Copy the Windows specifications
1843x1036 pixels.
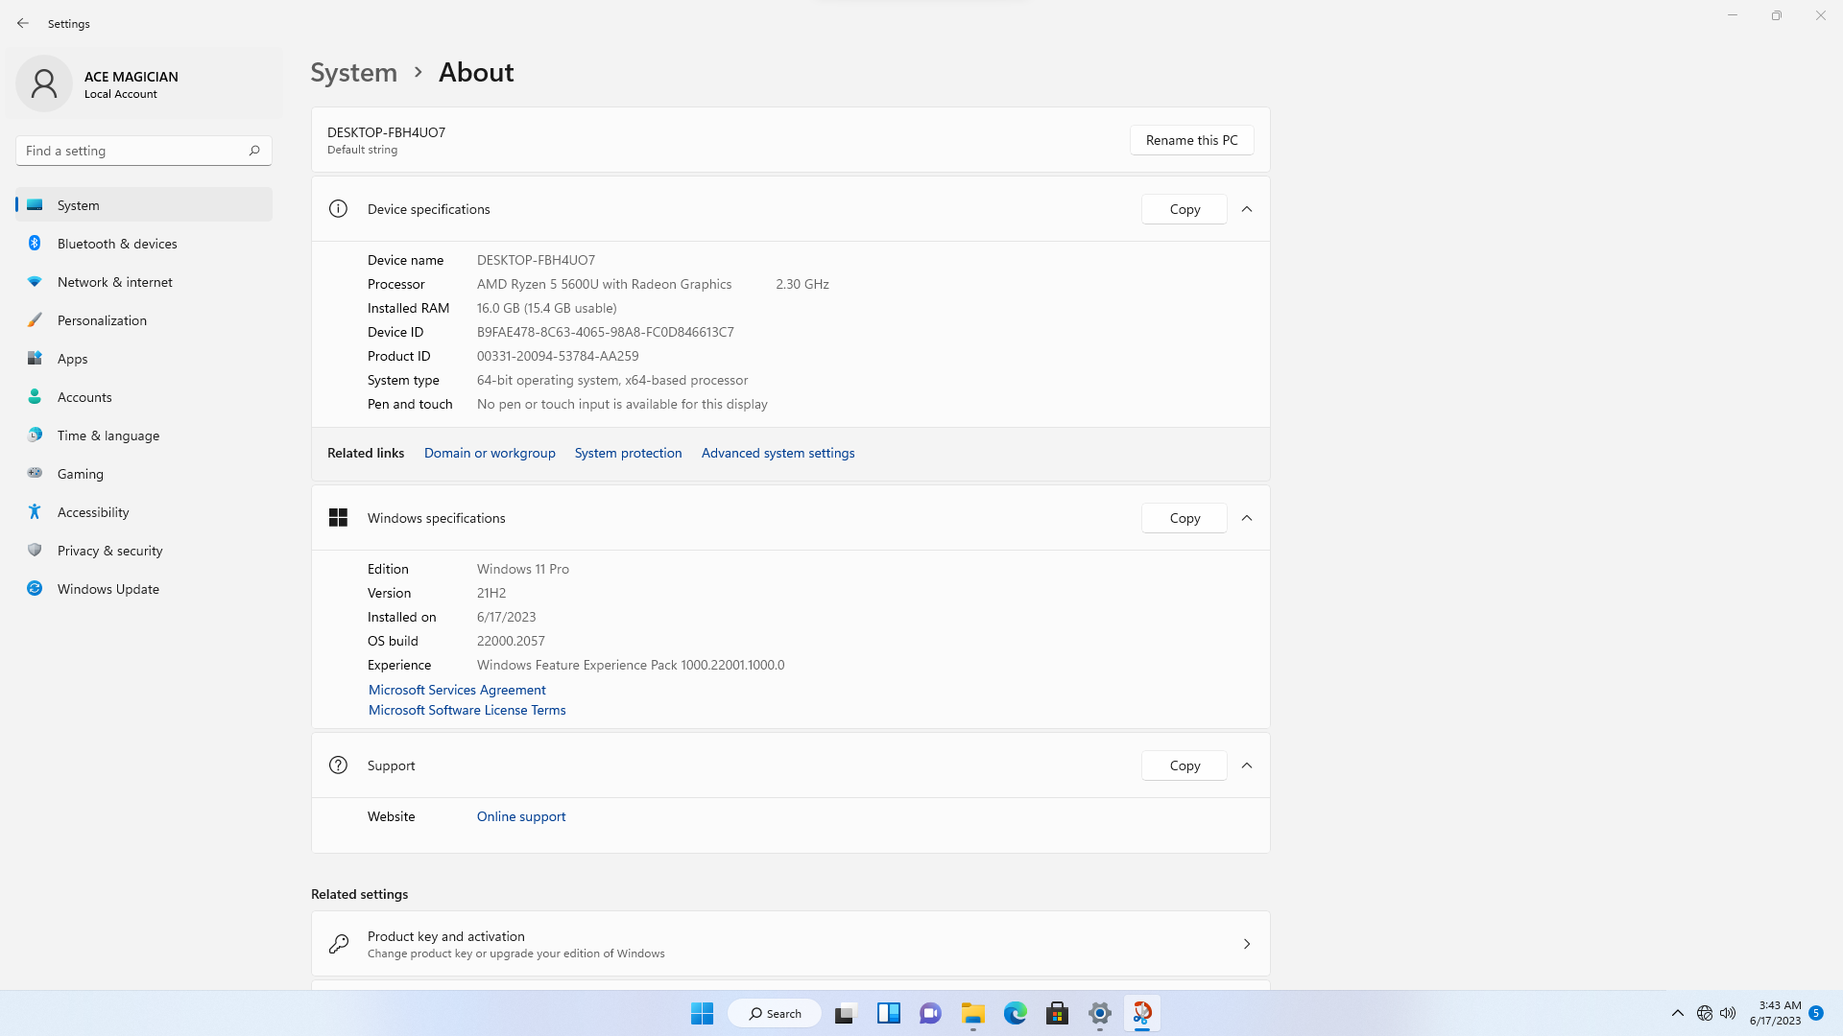(1185, 518)
